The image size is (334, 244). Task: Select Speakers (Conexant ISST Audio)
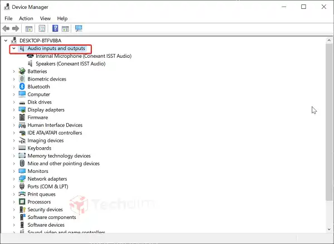[x=71, y=63]
